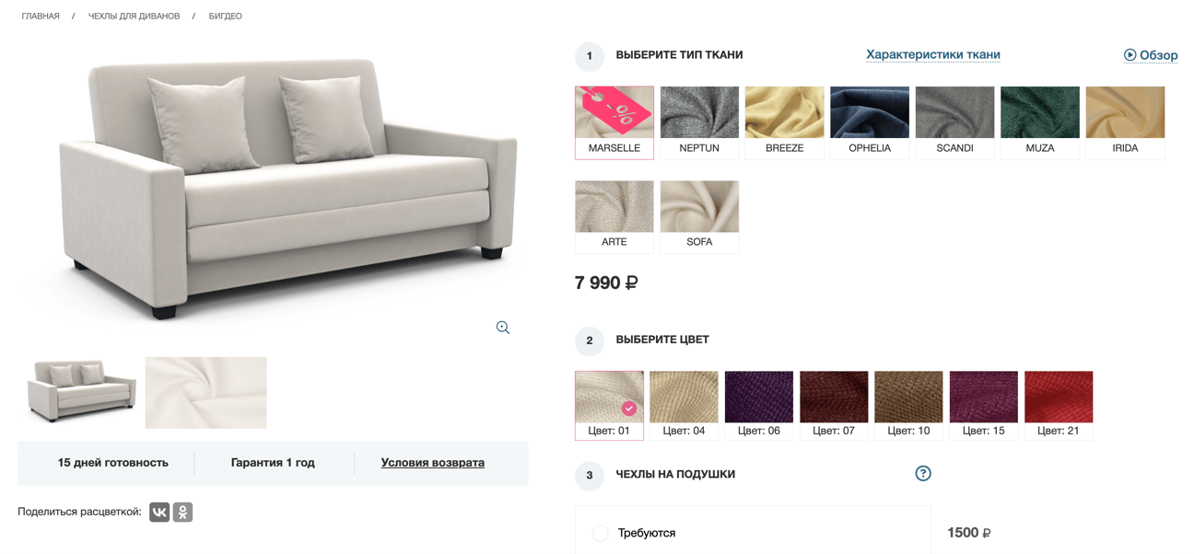Viewport: 1194px width, 554px height.
Task: Select the sofa preview thumbnail
Action: coord(79,393)
